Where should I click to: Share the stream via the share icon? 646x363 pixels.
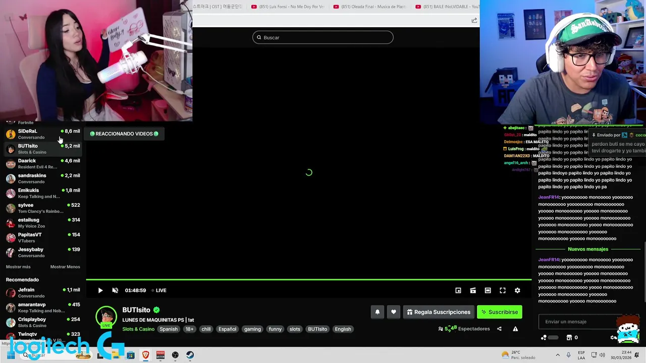(499, 329)
